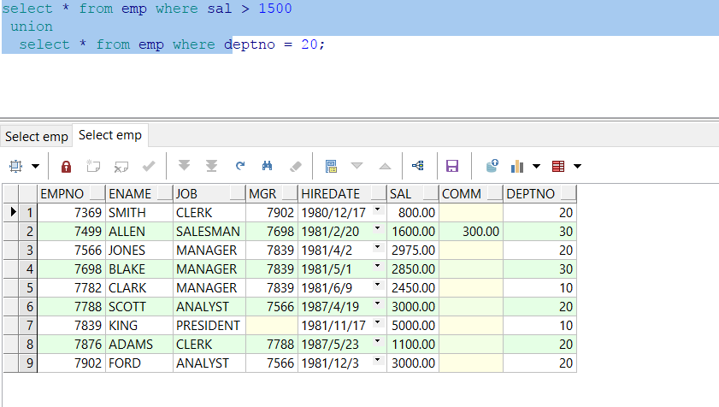Open the chart dropdown arrow
This screenshot has height=407, width=719.
click(x=537, y=166)
